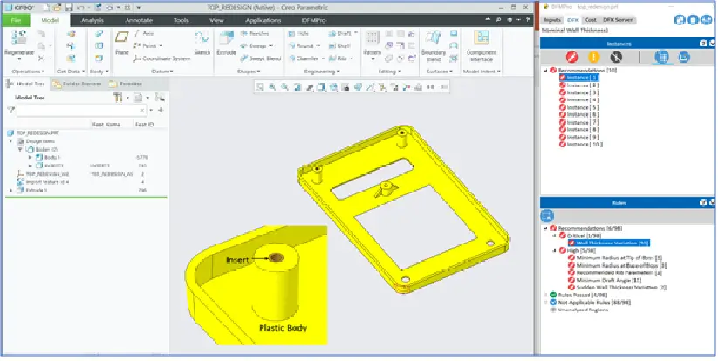Expand the Not-Applicable Rules node
This screenshot has width=718, height=361.
coord(545,303)
